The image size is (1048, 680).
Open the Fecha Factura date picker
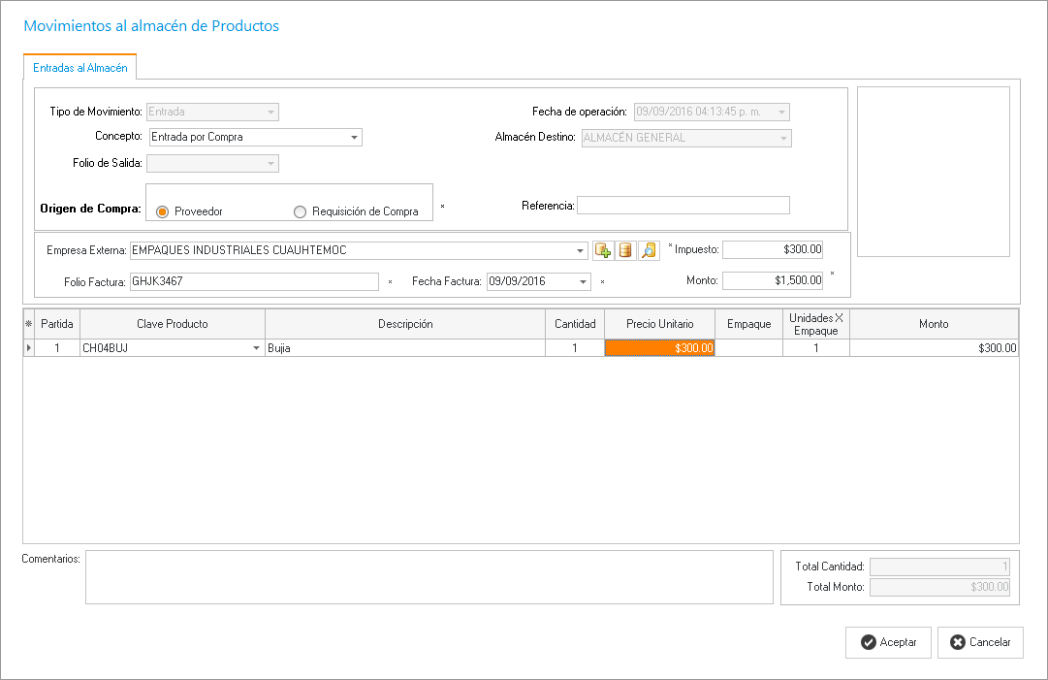[x=583, y=281]
